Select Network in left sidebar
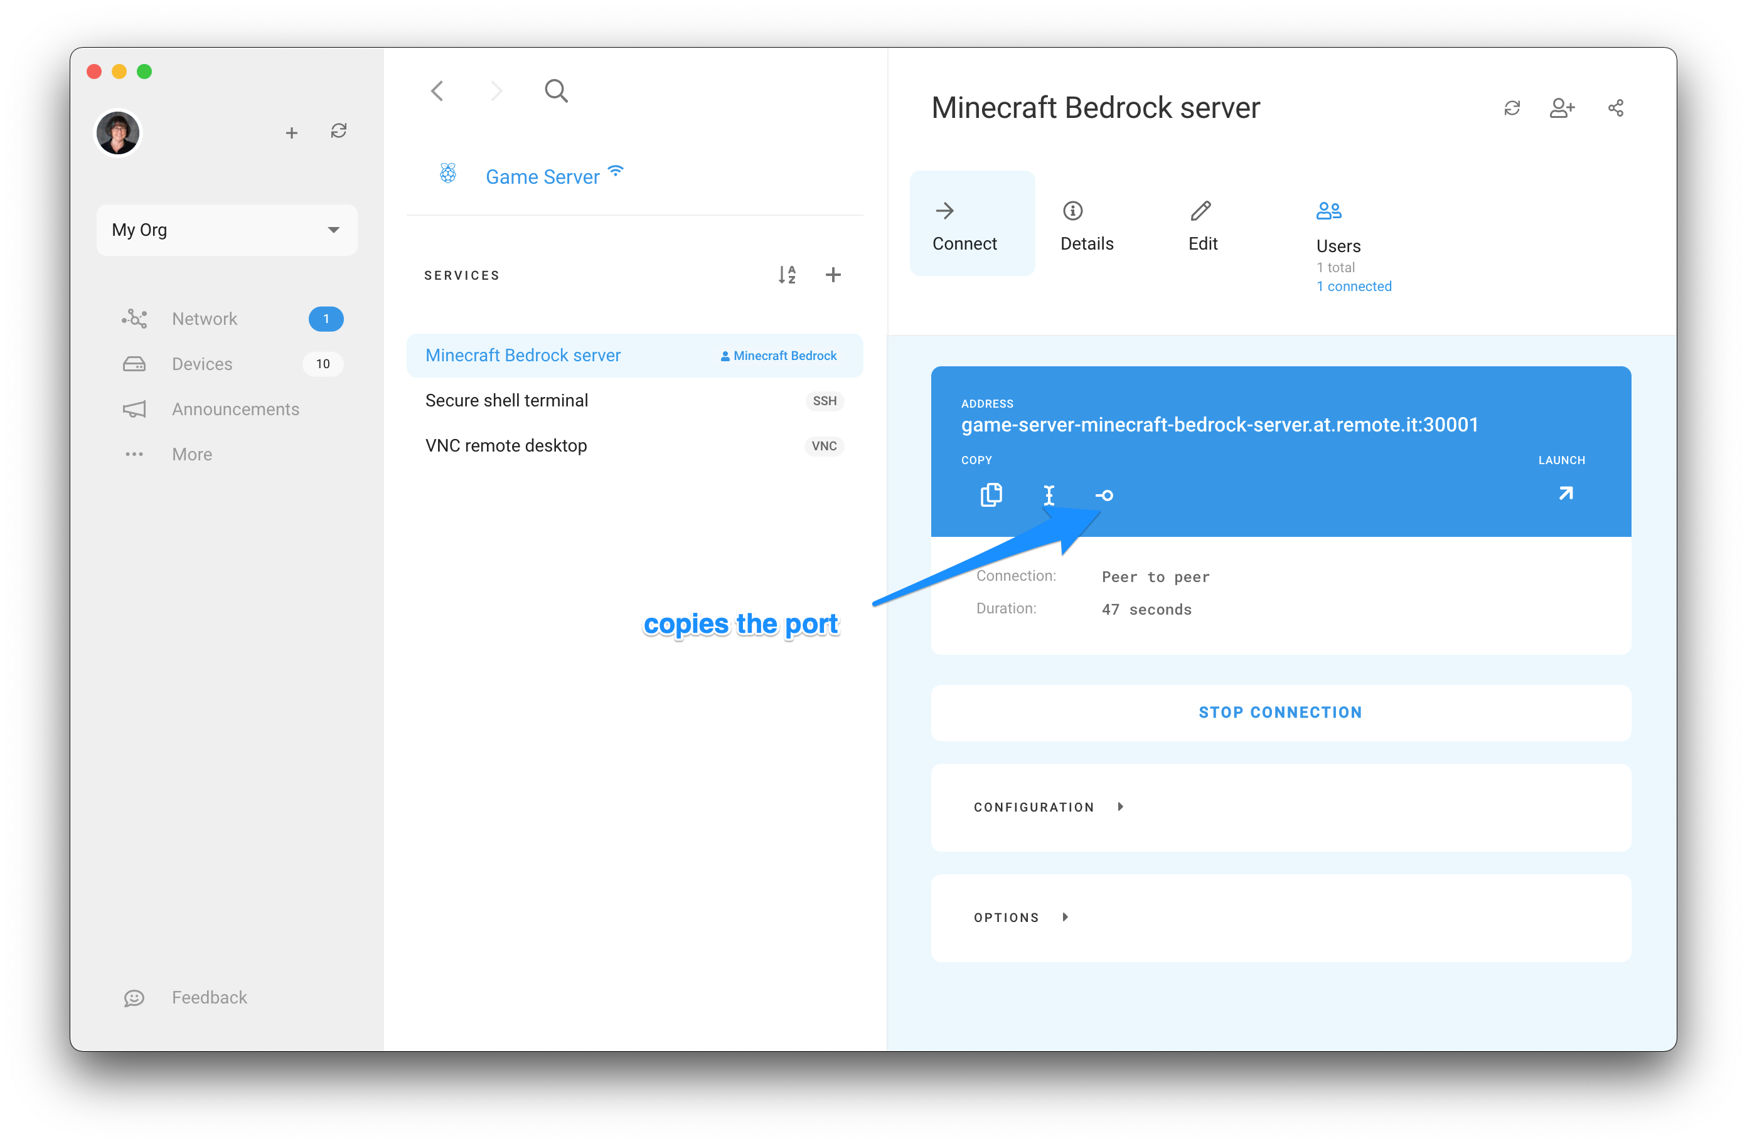Image resolution: width=1747 pixels, height=1144 pixels. click(x=203, y=318)
